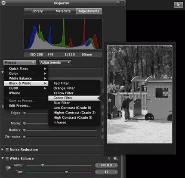
Task: Decrease Tint using the left stepper arrow
Action: pyautogui.click(x=97, y=172)
